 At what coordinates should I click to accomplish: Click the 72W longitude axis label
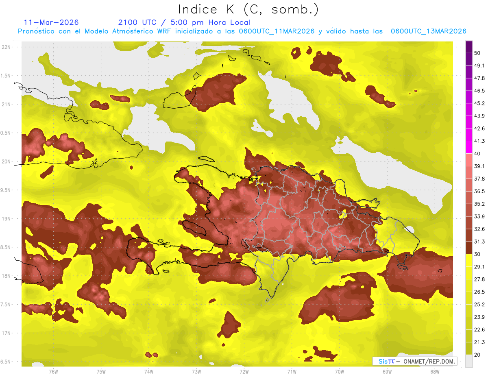tap(244, 371)
